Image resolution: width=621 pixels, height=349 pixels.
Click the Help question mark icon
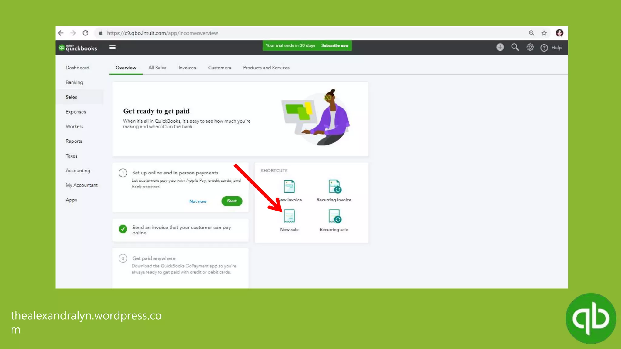544,48
